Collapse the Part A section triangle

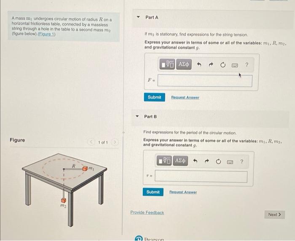[138, 17]
